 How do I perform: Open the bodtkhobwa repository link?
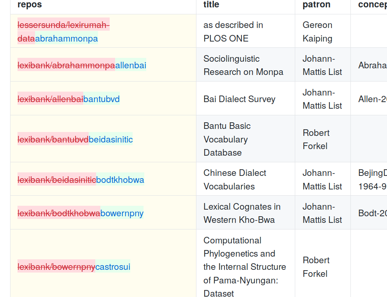pyautogui.click(x=120, y=180)
